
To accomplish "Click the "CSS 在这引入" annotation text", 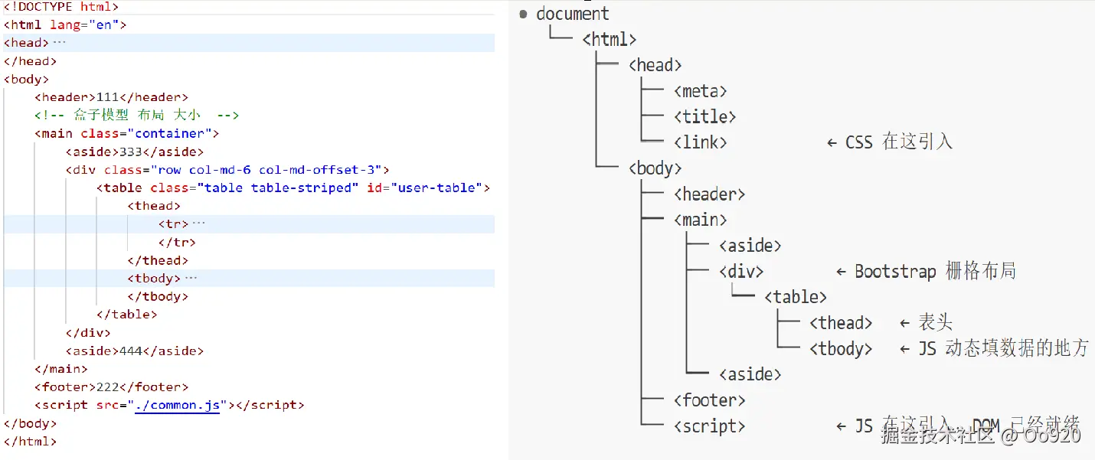I will 899,142.
